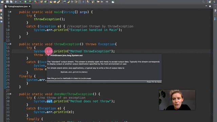Click the Save All toolbar icon

[x=11, y=2]
